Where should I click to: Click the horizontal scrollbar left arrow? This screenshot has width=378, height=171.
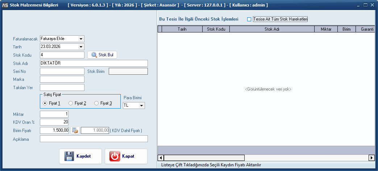pyautogui.click(x=161, y=158)
